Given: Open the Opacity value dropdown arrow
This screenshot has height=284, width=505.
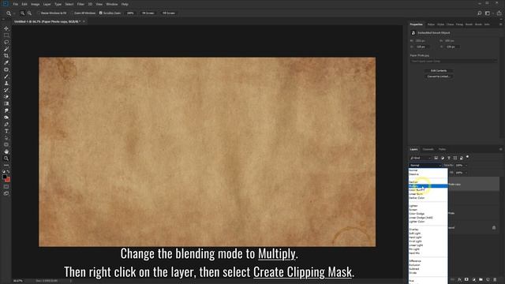Looking at the screenshot, I should [466, 165].
